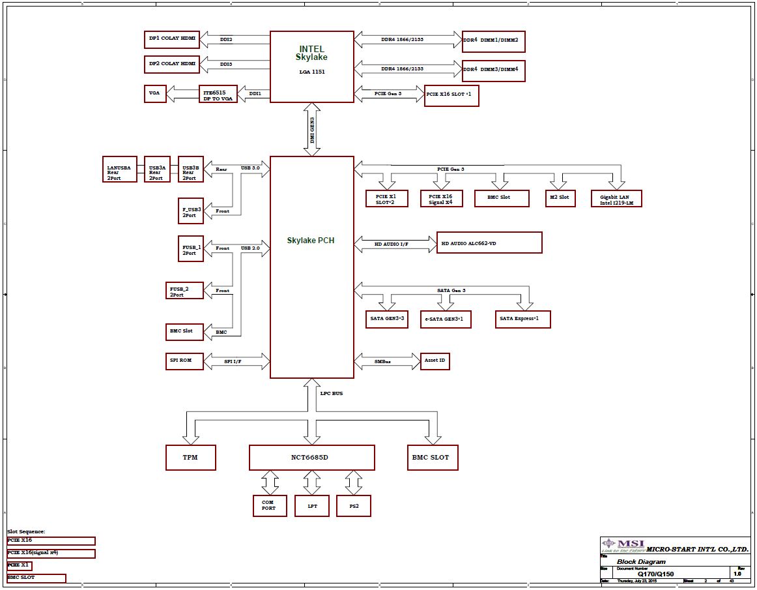The width and height of the screenshot is (757, 590).
Task: Select the HD AUDIO I/F arrow label
Action: (391, 244)
